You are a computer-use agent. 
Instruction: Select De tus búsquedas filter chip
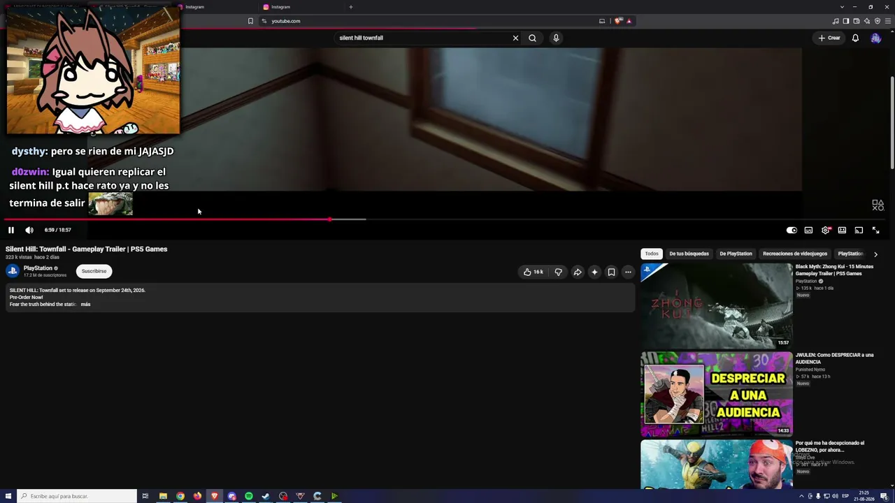[689, 254]
